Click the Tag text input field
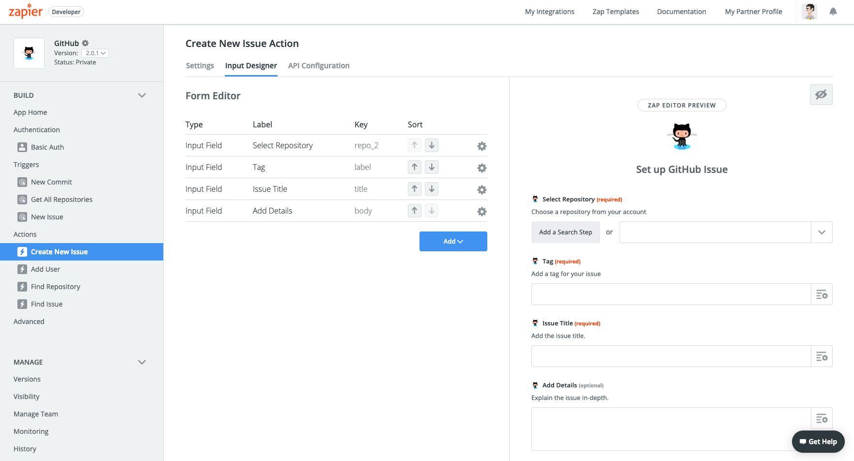This screenshot has height=461, width=854. click(x=671, y=294)
